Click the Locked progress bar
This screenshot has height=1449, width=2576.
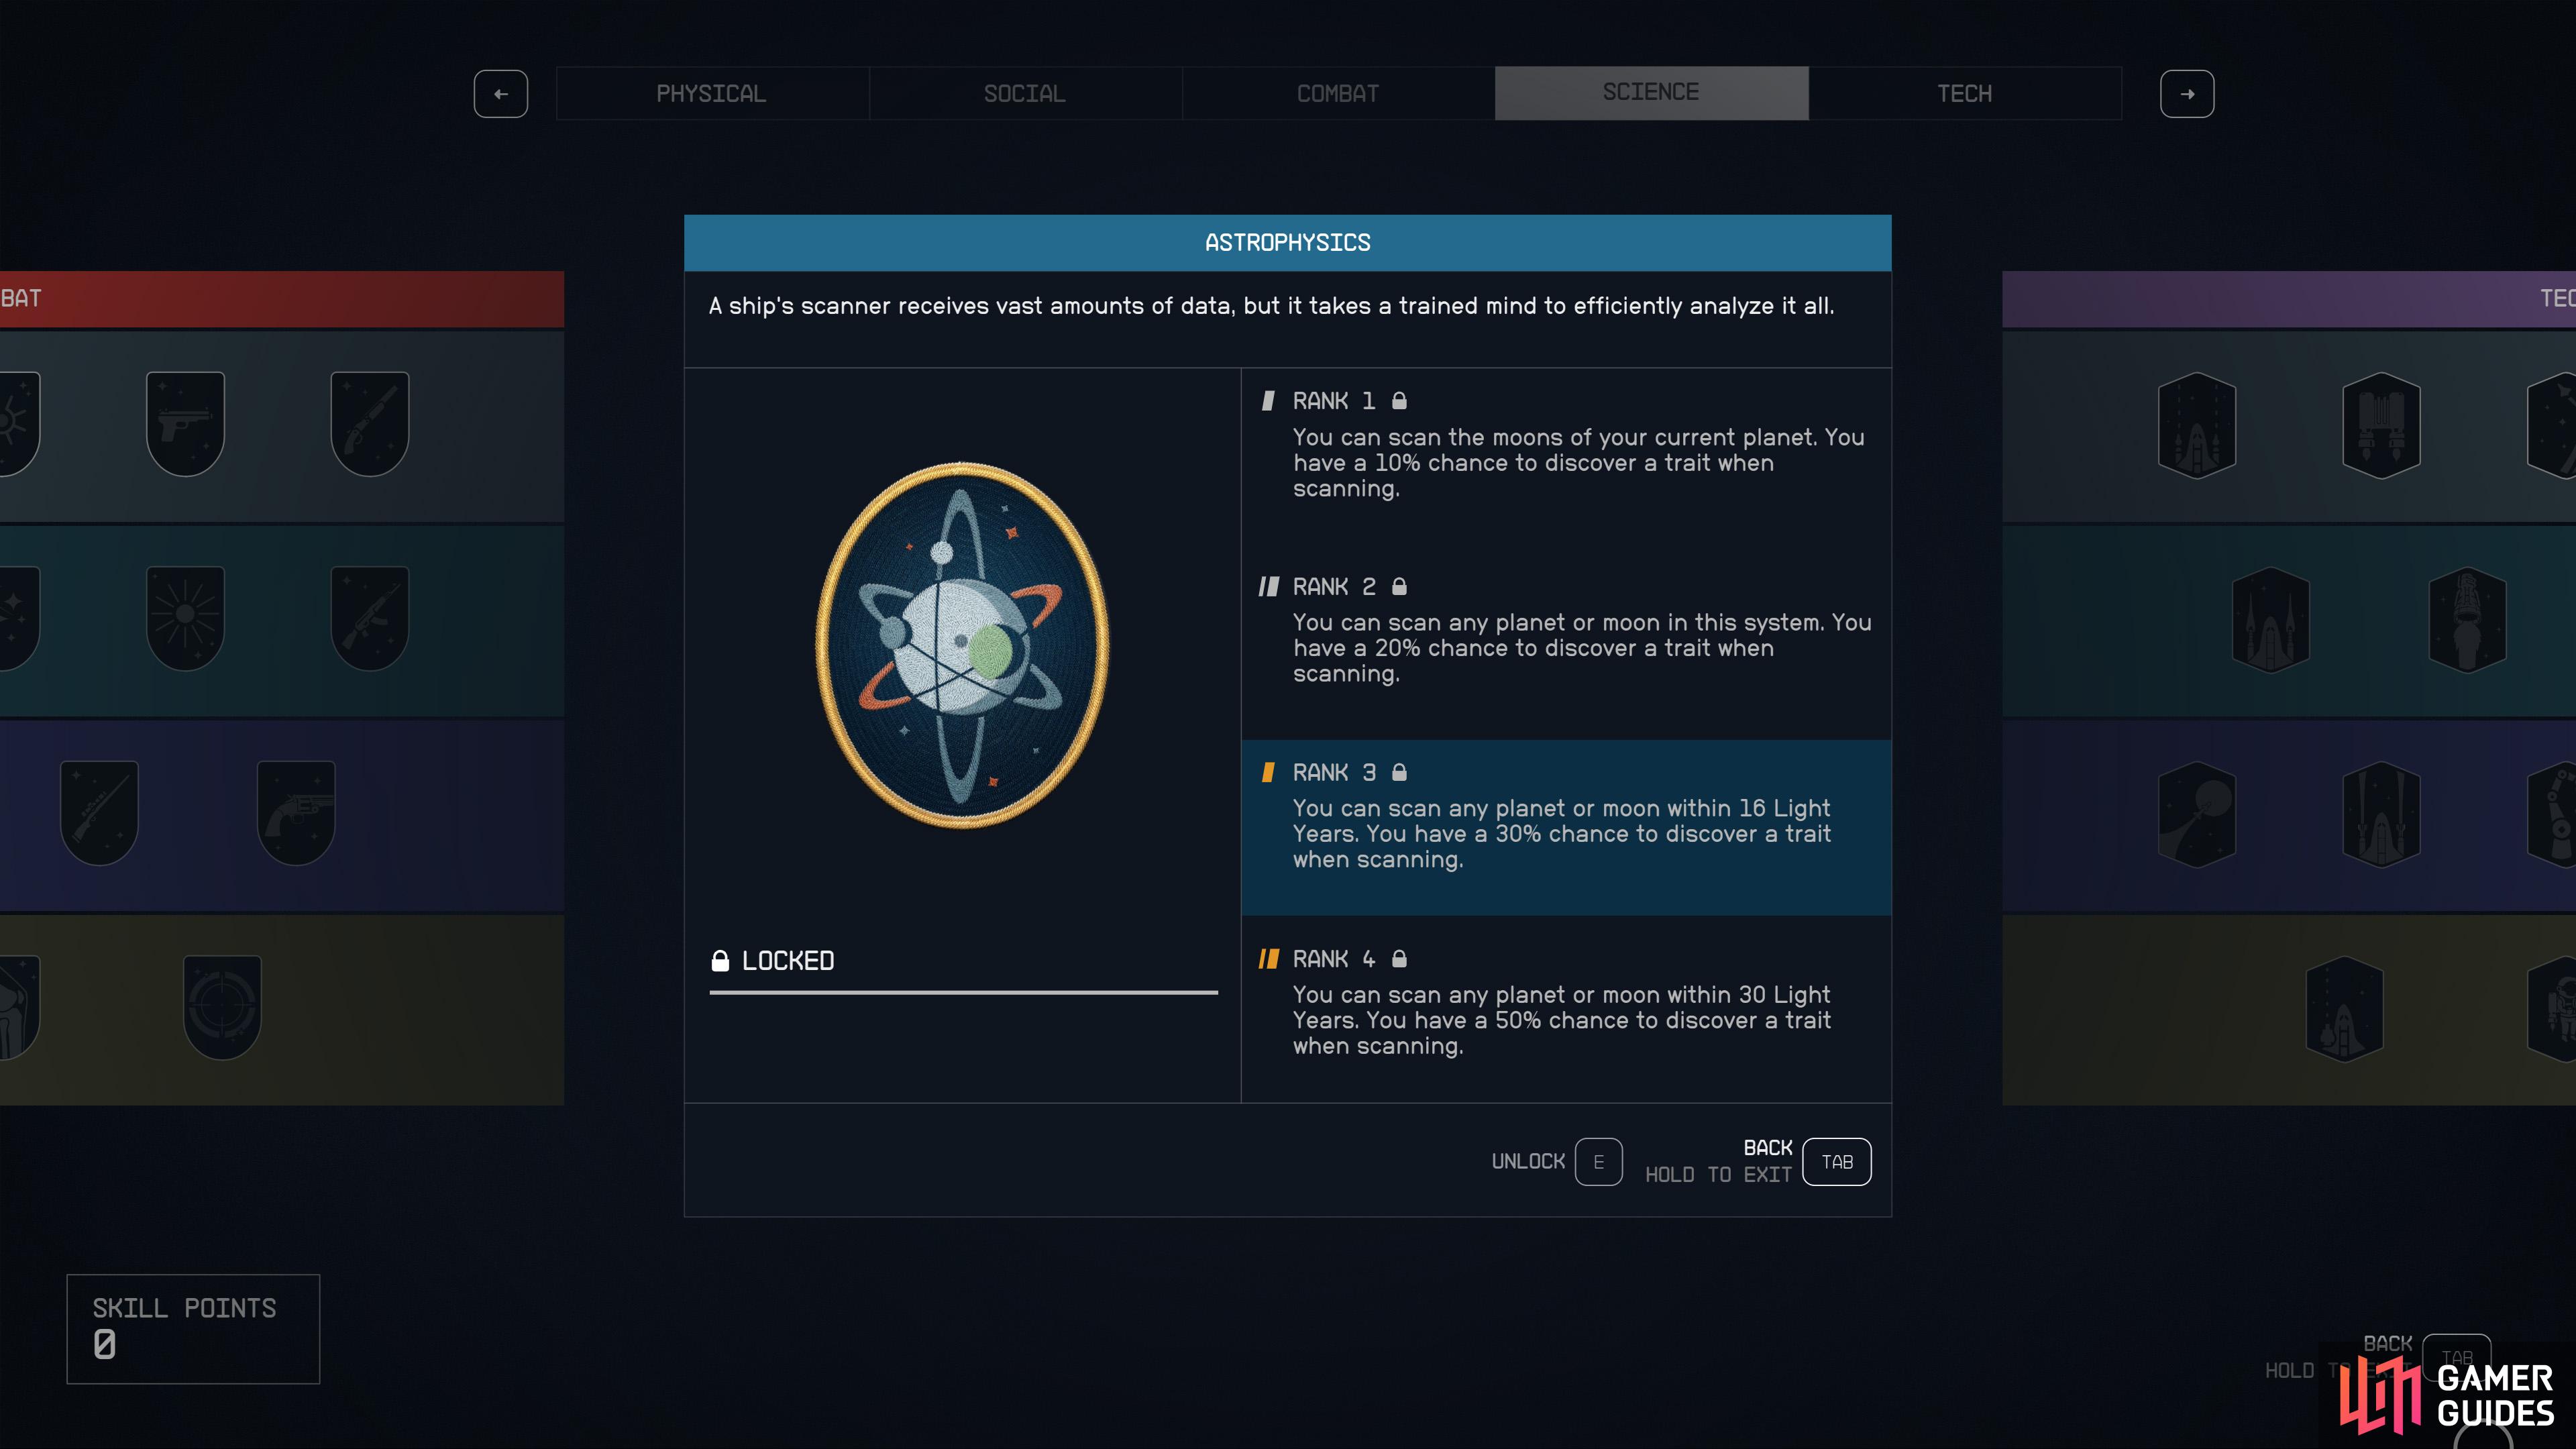coord(964,992)
